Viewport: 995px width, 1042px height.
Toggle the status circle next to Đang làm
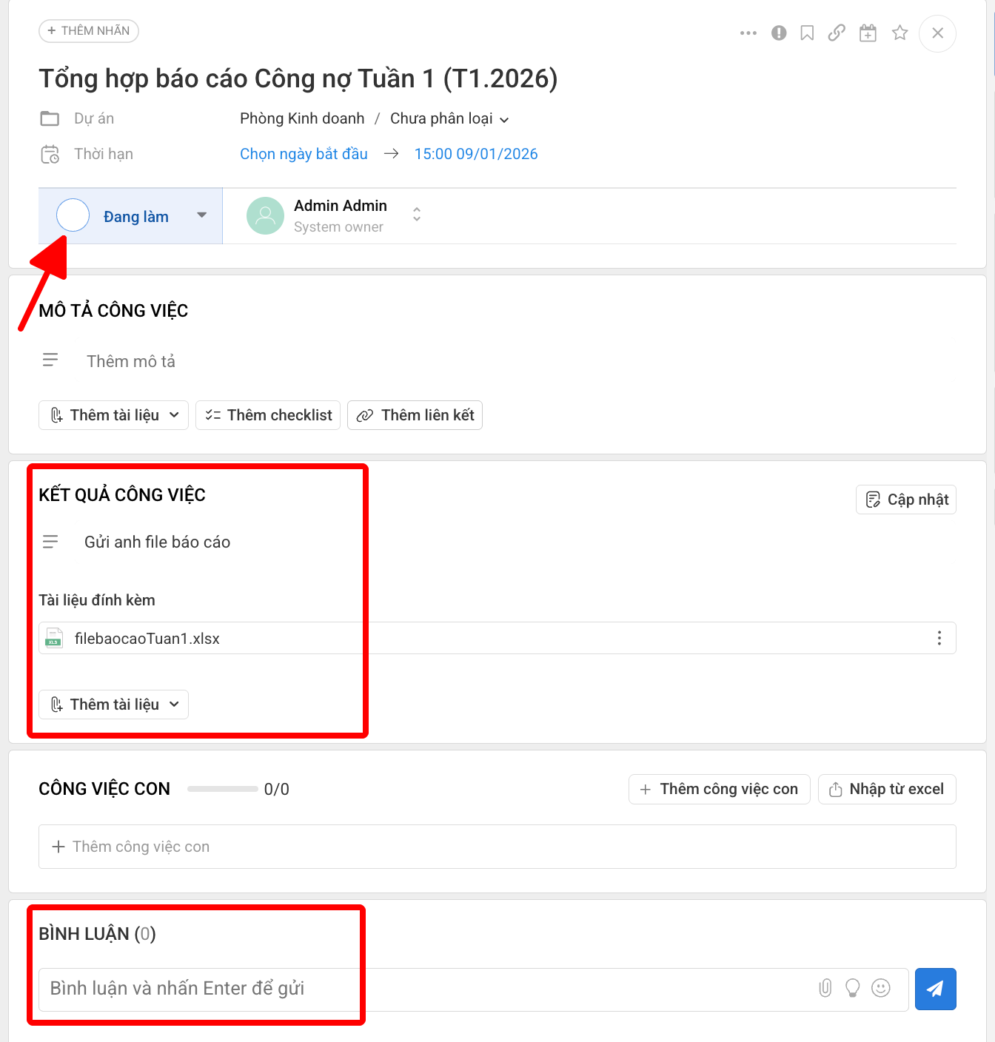[x=73, y=215]
